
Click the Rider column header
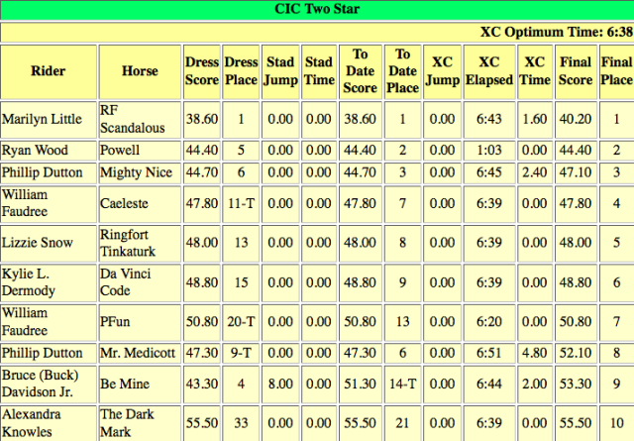pos(49,71)
